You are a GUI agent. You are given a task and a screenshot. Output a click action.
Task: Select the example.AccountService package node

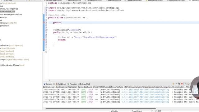pos(9,9)
